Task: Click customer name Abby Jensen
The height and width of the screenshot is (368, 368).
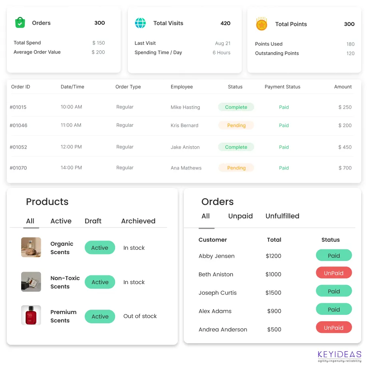Action: (x=217, y=256)
